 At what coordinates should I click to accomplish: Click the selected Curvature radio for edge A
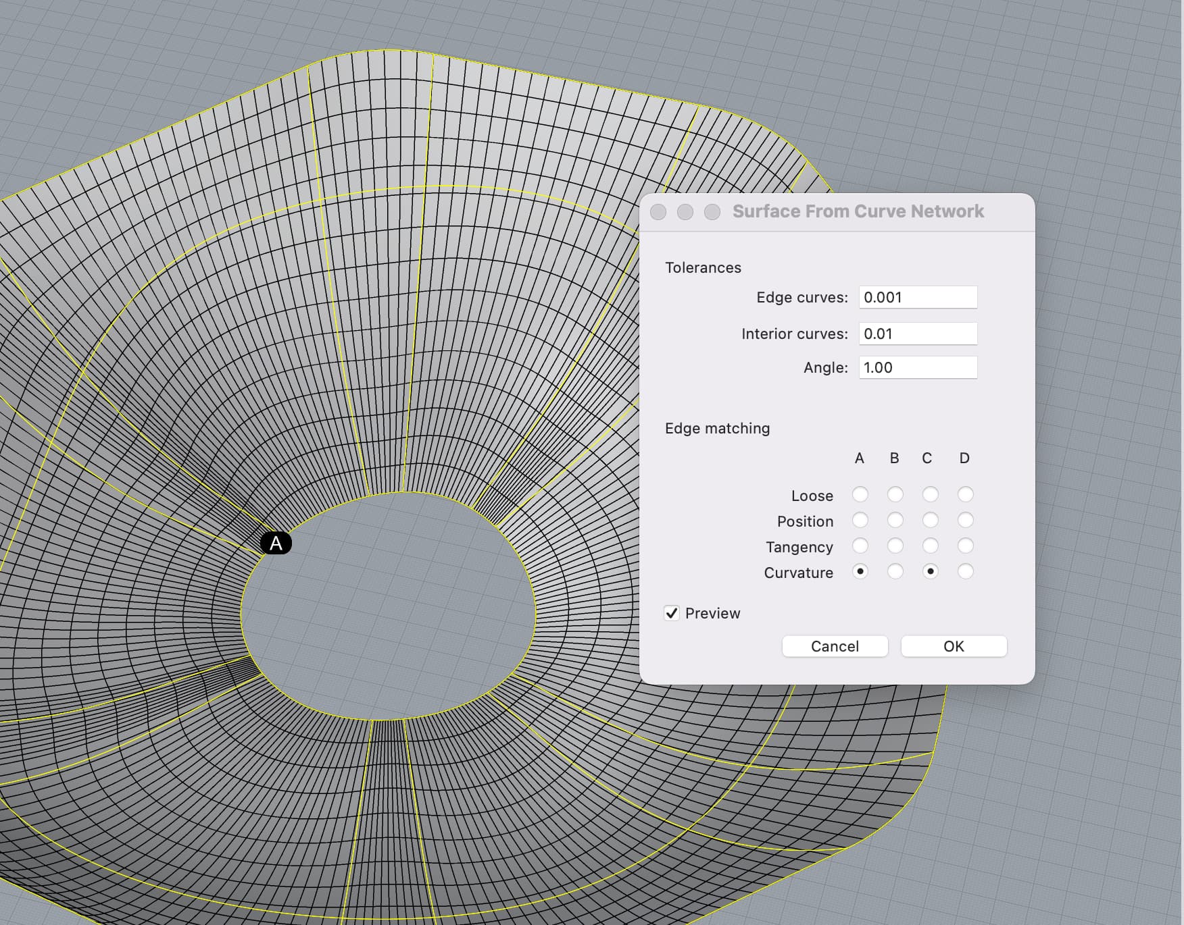coord(860,572)
